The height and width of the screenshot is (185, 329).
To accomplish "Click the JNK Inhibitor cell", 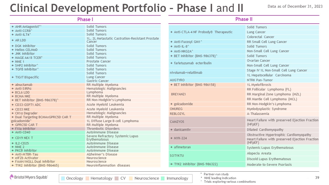I will click(x=48, y=54).
